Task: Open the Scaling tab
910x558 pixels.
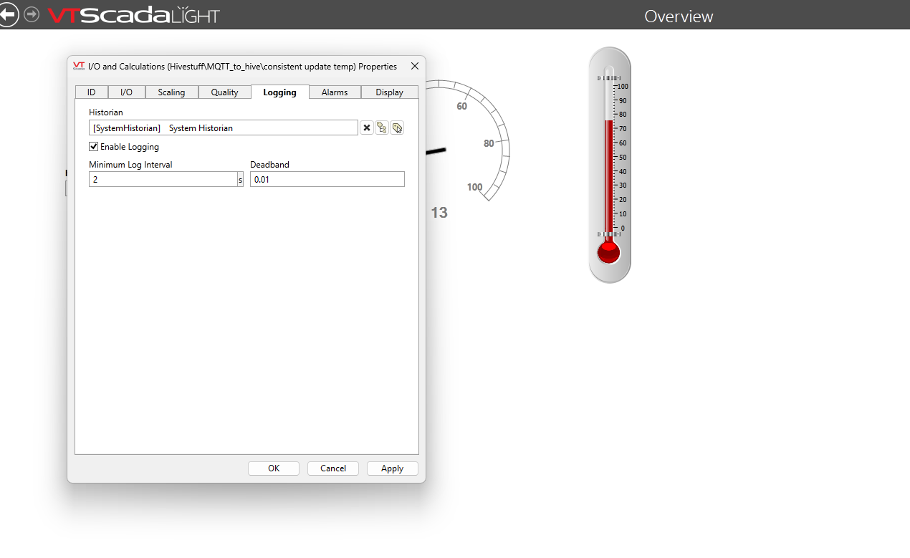Action: point(171,92)
